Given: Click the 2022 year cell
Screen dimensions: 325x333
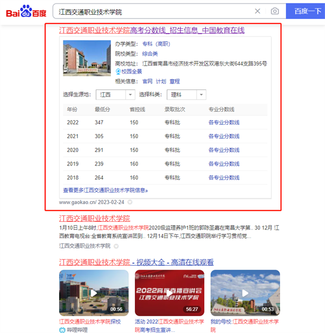Looking at the screenshot, I should [x=73, y=123].
